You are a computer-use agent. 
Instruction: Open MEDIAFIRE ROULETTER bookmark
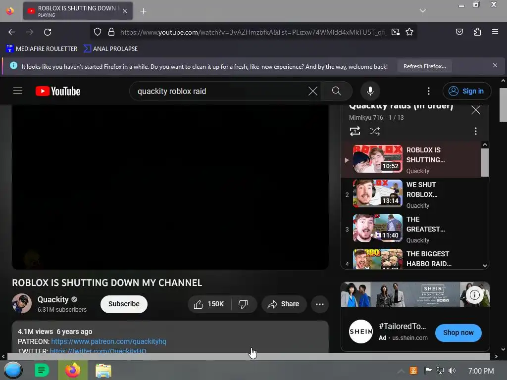point(42,49)
